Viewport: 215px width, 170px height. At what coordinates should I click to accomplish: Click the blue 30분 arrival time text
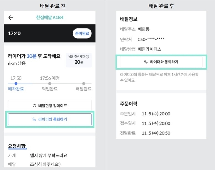click(x=31, y=56)
